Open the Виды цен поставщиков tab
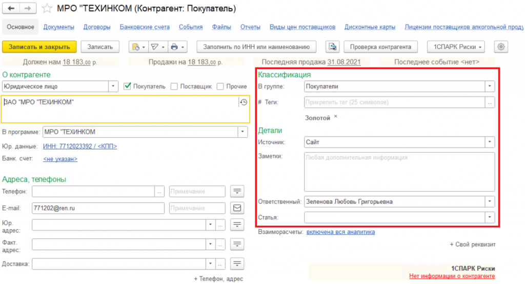Screen dimensions: 525x284 [302, 27]
